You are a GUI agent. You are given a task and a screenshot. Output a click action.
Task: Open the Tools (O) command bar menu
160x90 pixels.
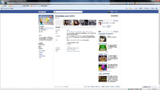point(153,8)
